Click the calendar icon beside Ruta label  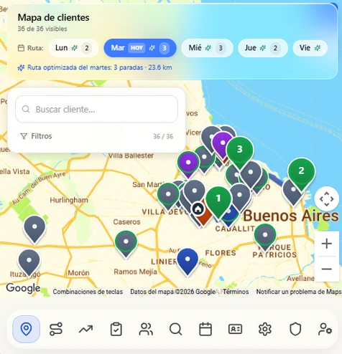21,48
